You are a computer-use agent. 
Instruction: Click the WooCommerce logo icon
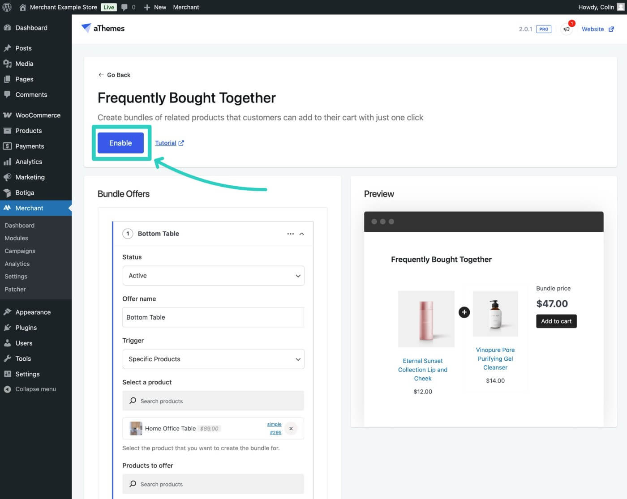pos(7,115)
